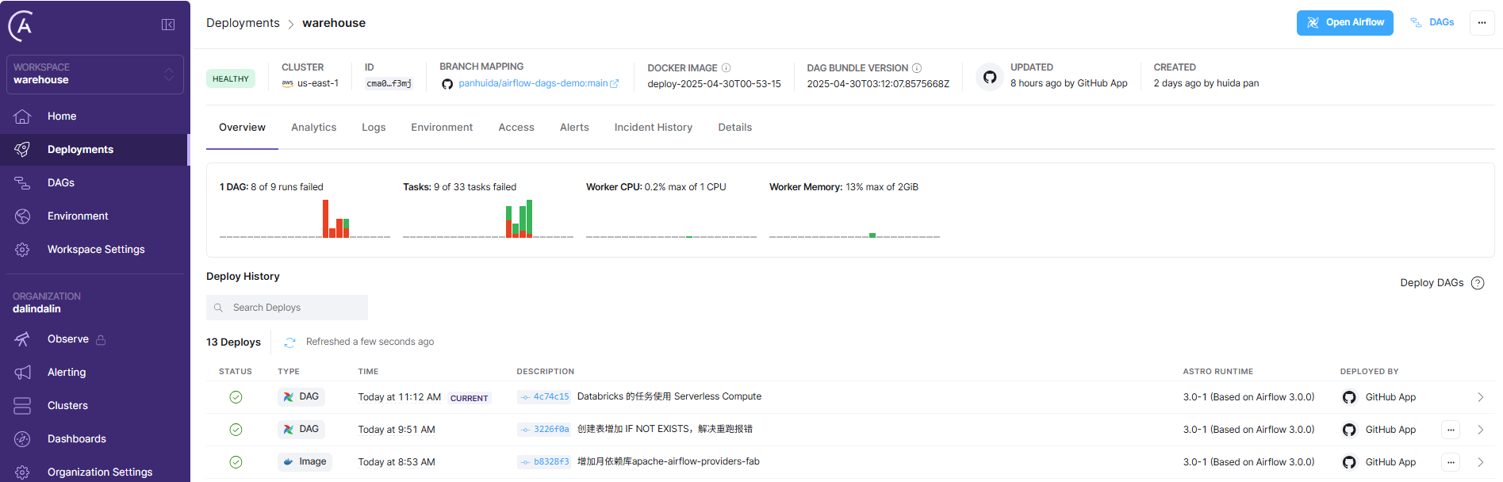
Task: Click the DAGs sidebar icon
Action: [x=22, y=183]
